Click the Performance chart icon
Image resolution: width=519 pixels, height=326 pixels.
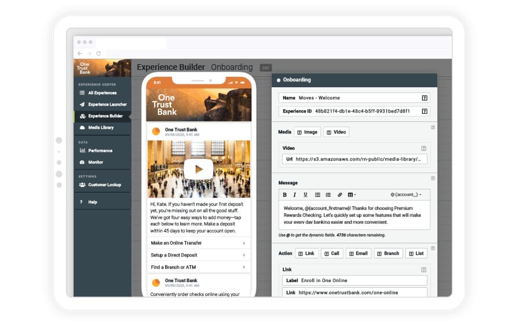pos(82,151)
